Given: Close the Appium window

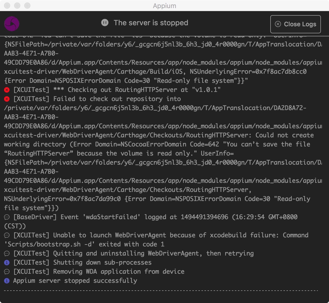Looking at the screenshot, I should click(7, 6).
